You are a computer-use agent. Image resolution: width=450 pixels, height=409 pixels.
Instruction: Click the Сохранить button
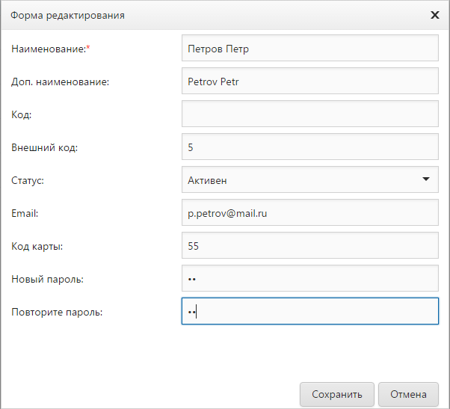(x=336, y=394)
